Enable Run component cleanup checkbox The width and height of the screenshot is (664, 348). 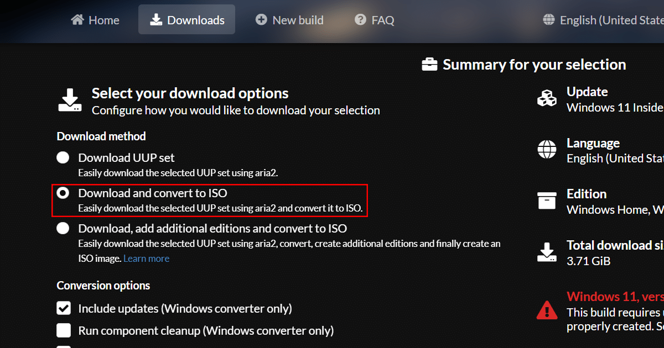pyautogui.click(x=64, y=331)
